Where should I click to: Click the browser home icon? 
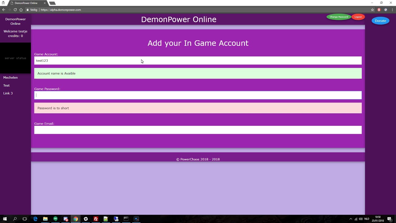coord(21,10)
